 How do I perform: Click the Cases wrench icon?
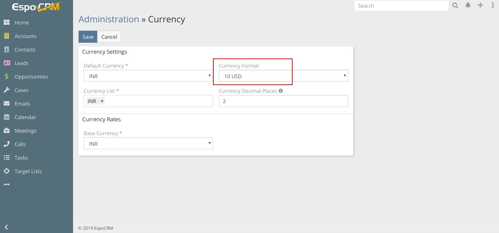pyautogui.click(x=7, y=90)
